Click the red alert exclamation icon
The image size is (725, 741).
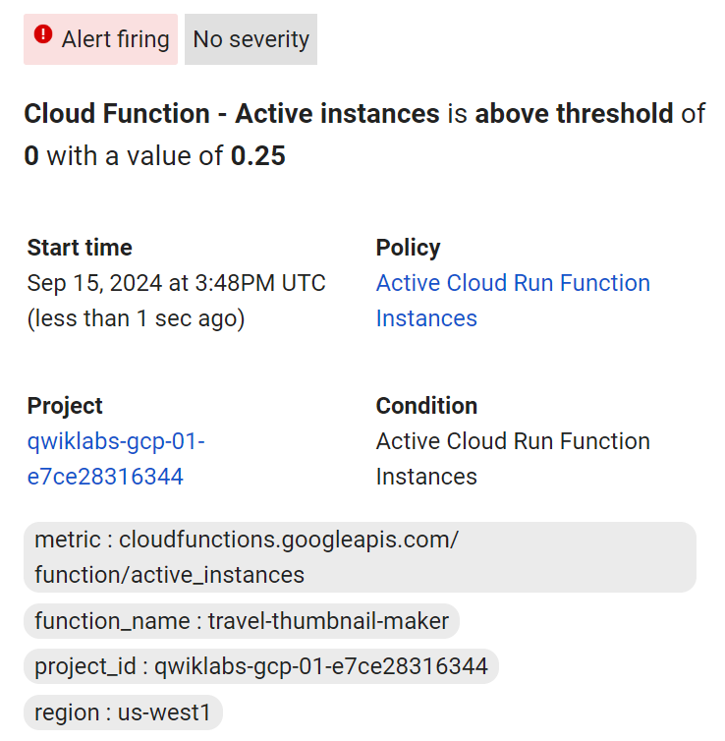point(43,35)
